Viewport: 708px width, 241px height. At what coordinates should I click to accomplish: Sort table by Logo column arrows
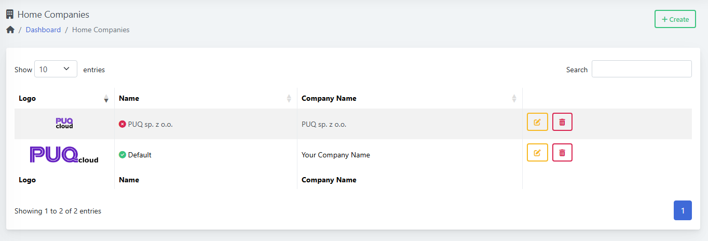click(x=106, y=98)
